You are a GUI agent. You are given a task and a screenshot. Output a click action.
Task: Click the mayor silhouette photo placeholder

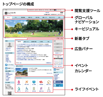[x=9, y=45]
